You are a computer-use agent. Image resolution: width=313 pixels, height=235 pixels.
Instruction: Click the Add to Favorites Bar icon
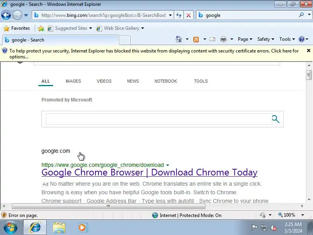[x=41, y=28]
